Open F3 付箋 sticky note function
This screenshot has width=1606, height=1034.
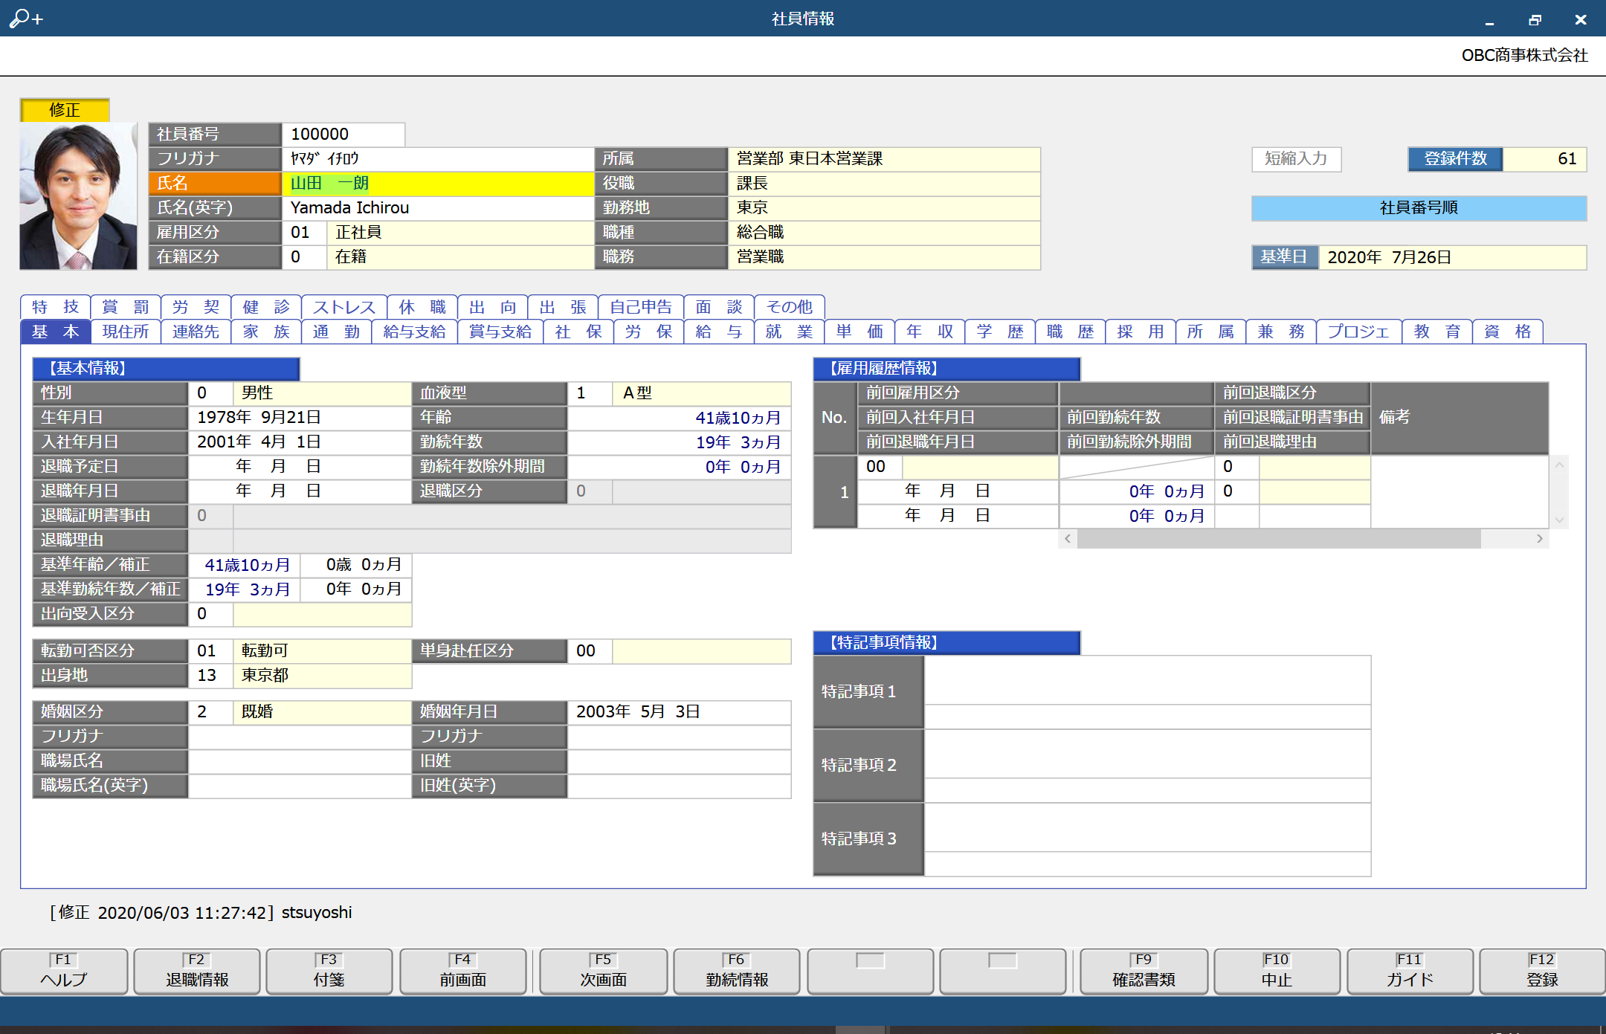(x=329, y=971)
